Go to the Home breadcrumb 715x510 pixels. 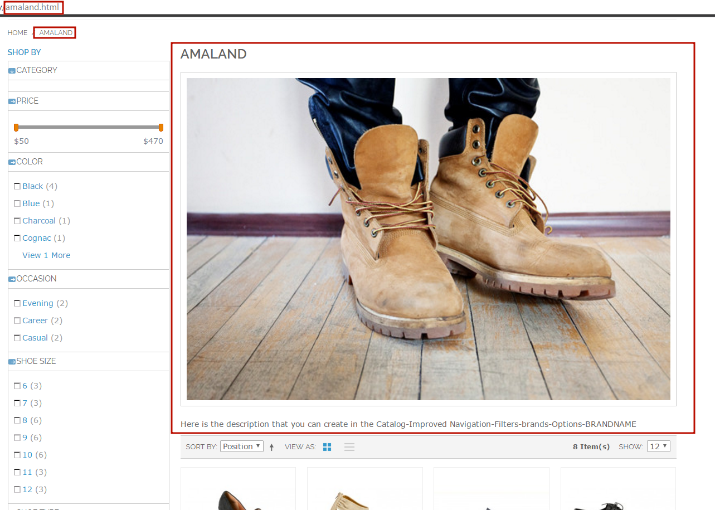pos(17,33)
